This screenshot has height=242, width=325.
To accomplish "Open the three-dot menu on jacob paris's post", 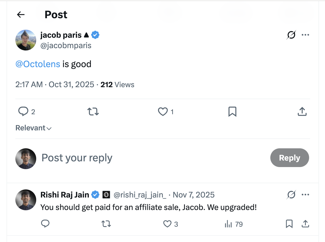I will pos(305,35).
